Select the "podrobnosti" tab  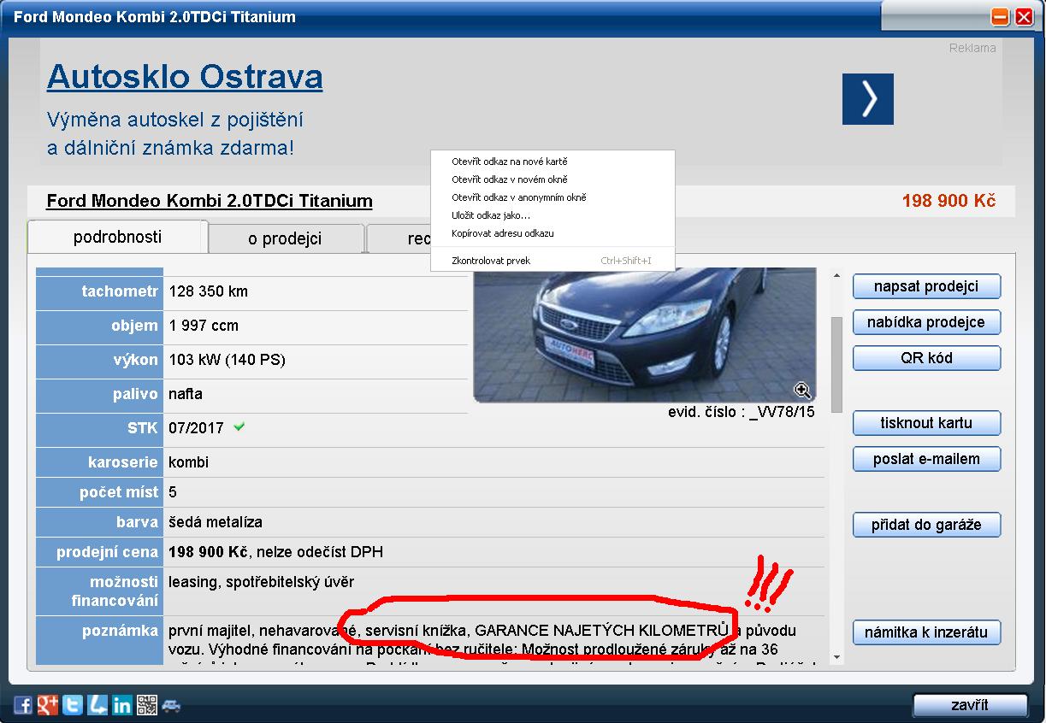click(117, 237)
